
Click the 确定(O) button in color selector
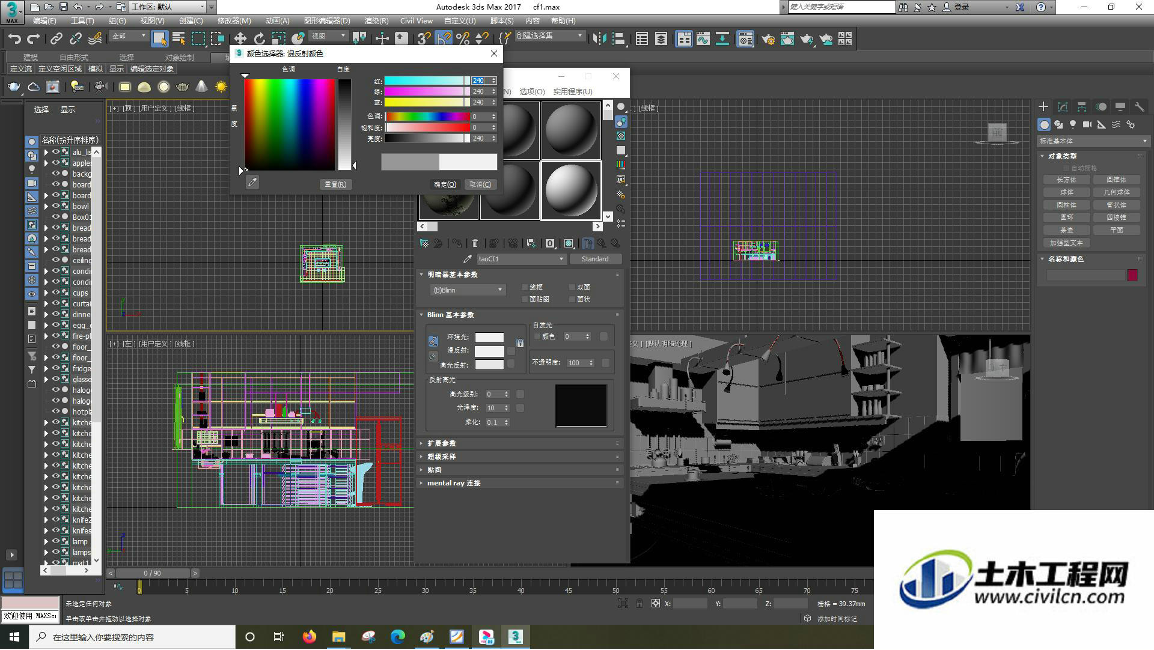[x=445, y=184]
